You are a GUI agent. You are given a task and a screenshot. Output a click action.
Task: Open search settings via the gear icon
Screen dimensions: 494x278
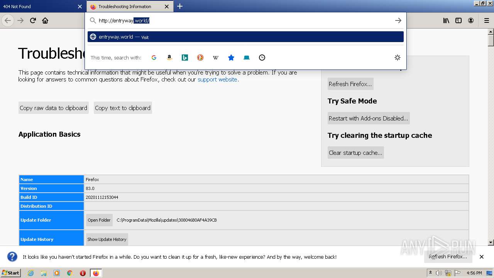[398, 58]
